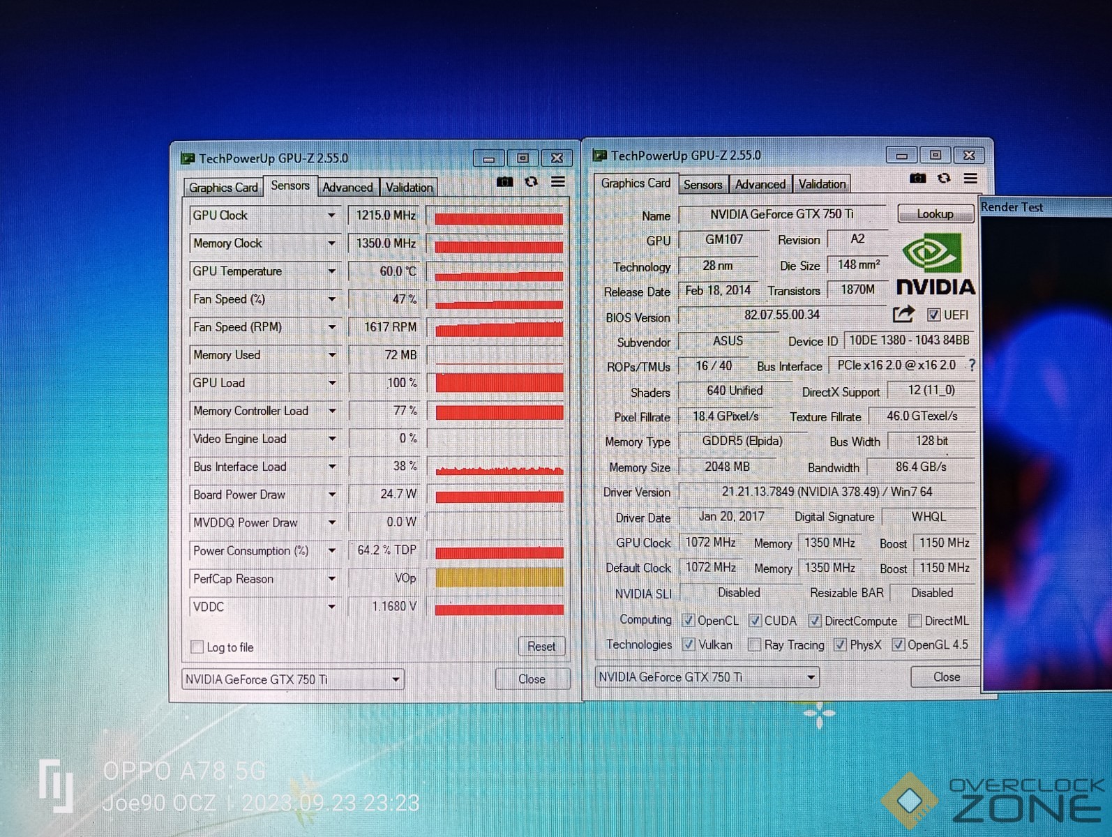Open Advanced tab in Graphics Card window
Image resolution: width=1112 pixels, height=837 pixels.
(x=760, y=184)
